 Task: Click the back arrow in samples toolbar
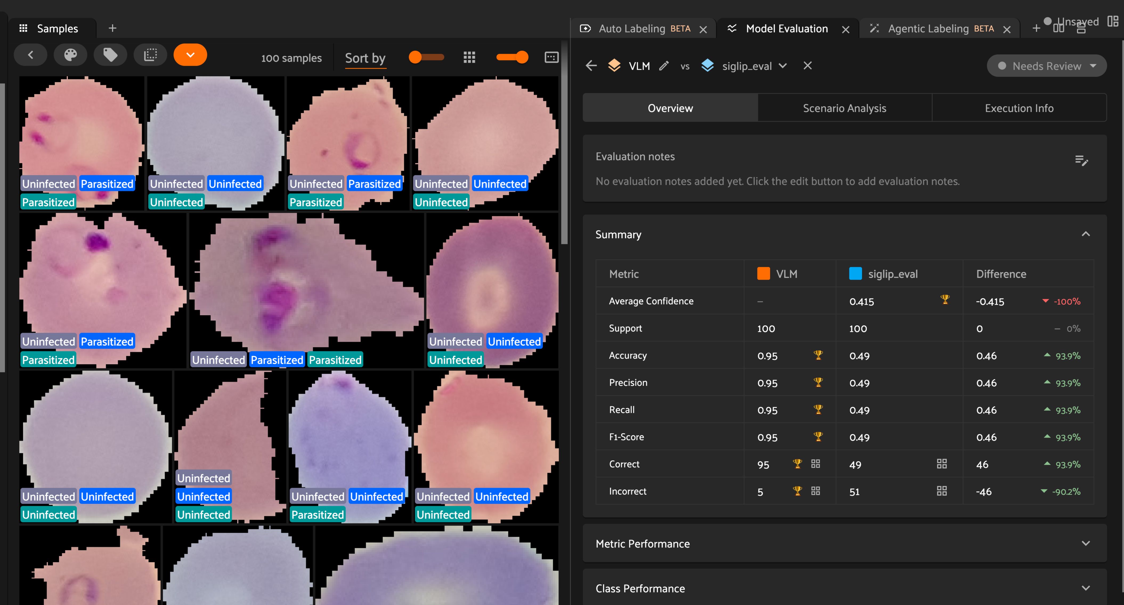(x=31, y=55)
